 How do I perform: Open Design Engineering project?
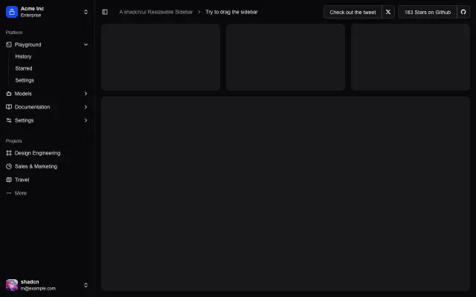coord(37,153)
